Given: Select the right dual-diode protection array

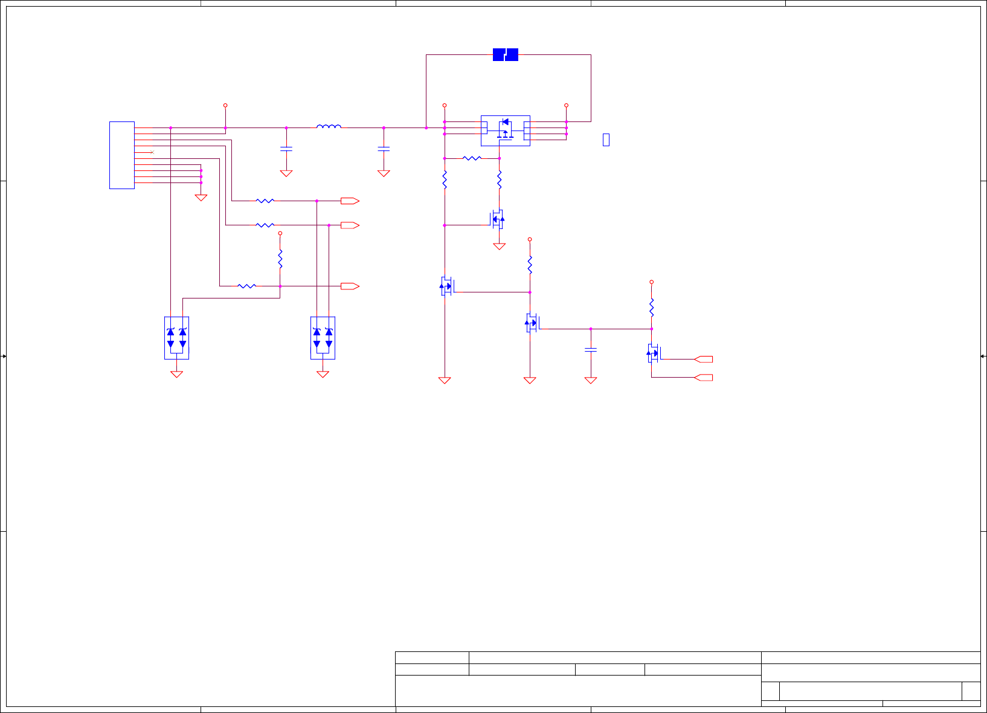Looking at the screenshot, I should [x=323, y=338].
